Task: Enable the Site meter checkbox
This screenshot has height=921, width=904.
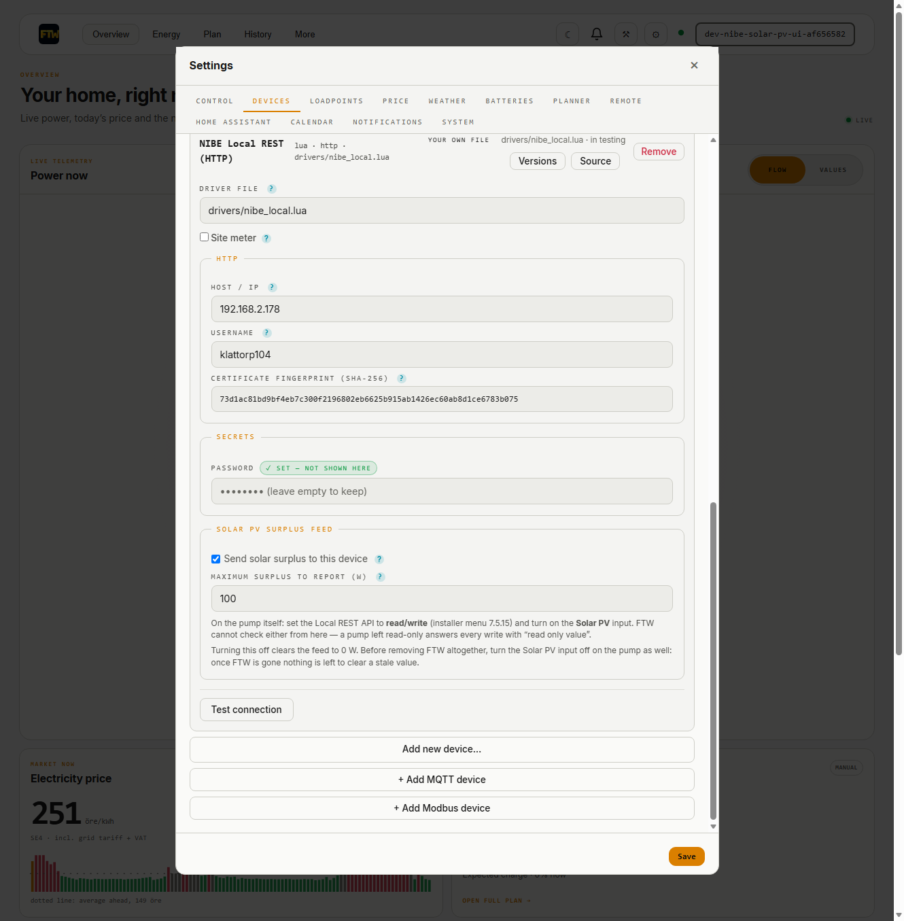Action: coord(204,237)
